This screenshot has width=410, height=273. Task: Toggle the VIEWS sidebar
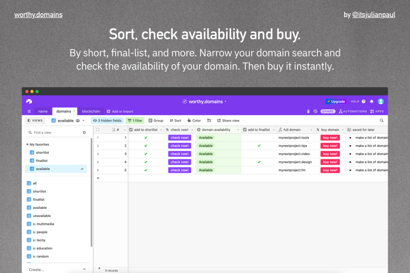(35, 121)
